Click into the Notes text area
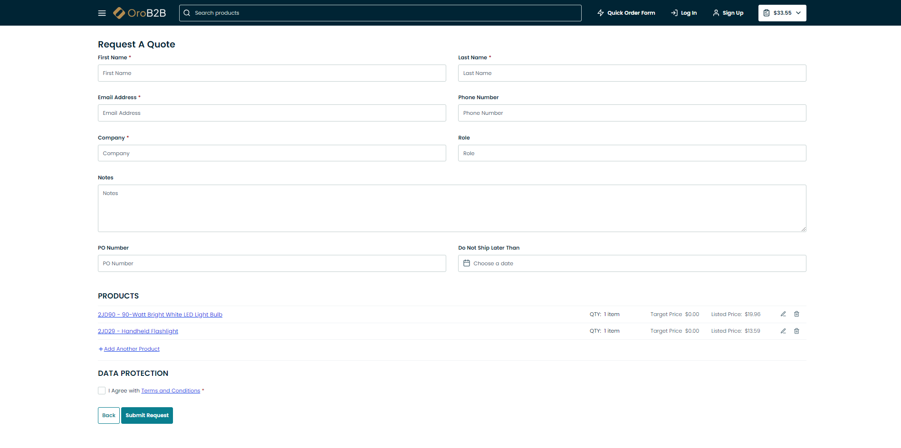Screen dimensions: 901x448 pyautogui.click(x=451, y=208)
